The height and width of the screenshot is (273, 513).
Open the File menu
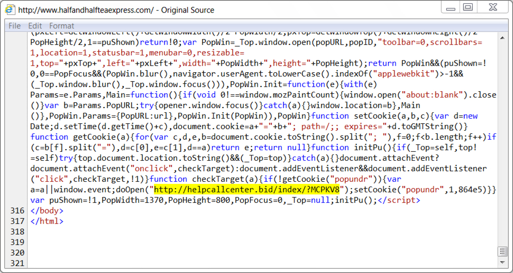click(14, 26)
